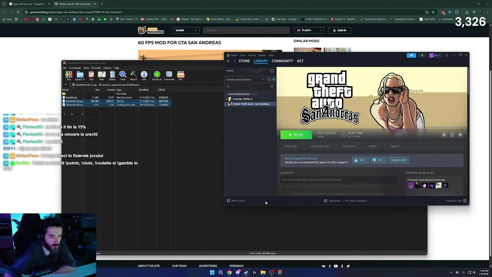Click the Steam library search field
492x277 pixels.
coord(247,87)
